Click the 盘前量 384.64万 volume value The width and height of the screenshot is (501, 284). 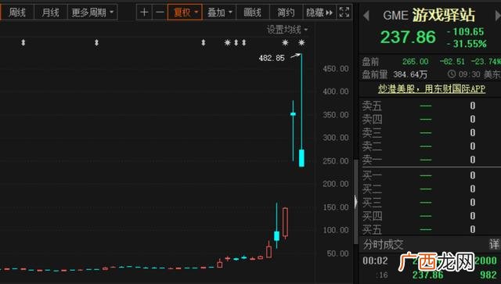[x=410, y=75]
